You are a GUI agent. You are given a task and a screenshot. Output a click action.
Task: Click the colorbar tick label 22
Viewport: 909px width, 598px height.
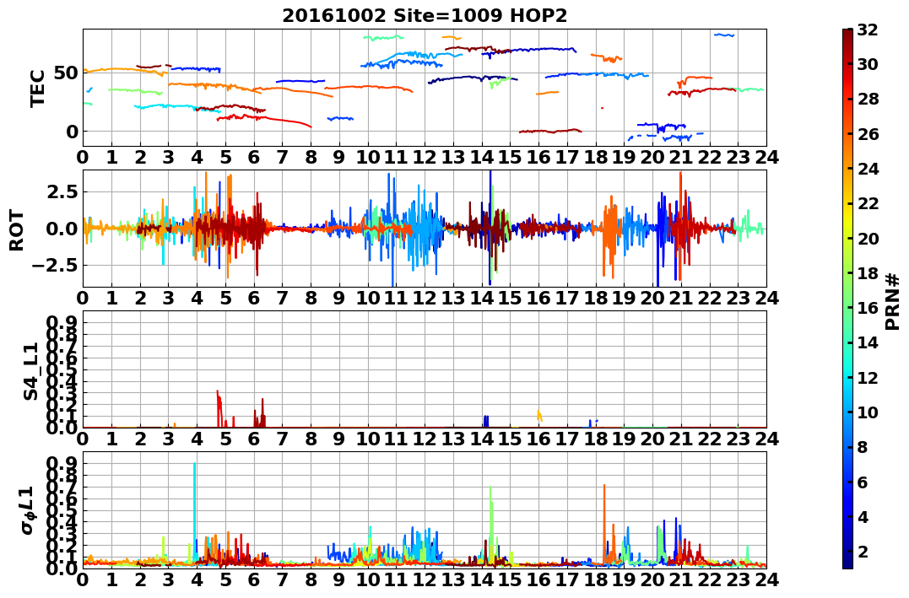tap(868, 202)
